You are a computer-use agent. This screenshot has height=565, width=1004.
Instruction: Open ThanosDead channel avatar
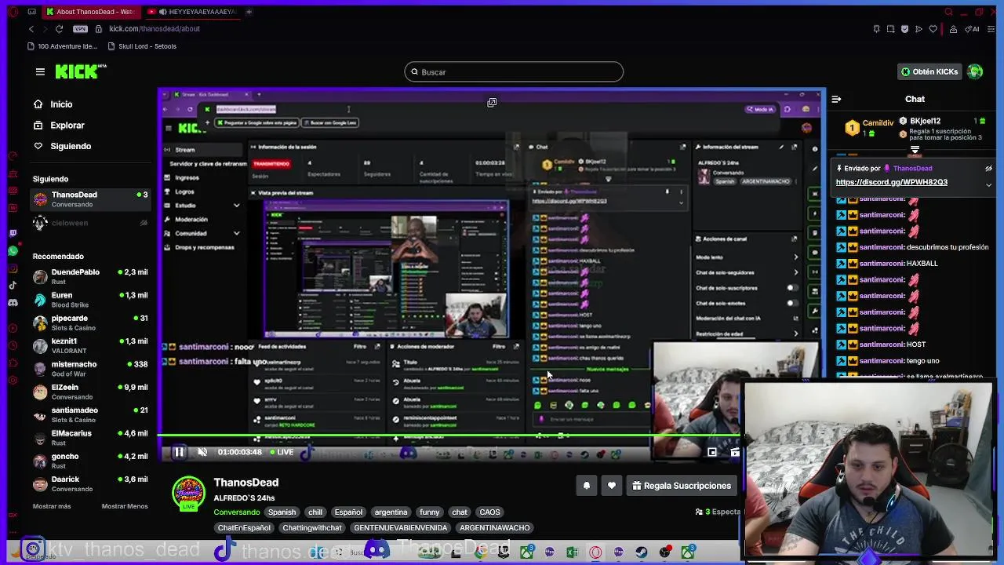[x=188, y=494]
